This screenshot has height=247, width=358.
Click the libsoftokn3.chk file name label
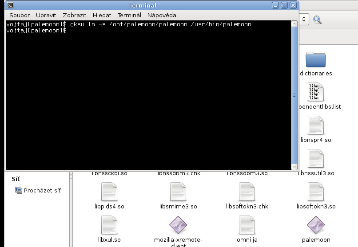tap(247, 206)
